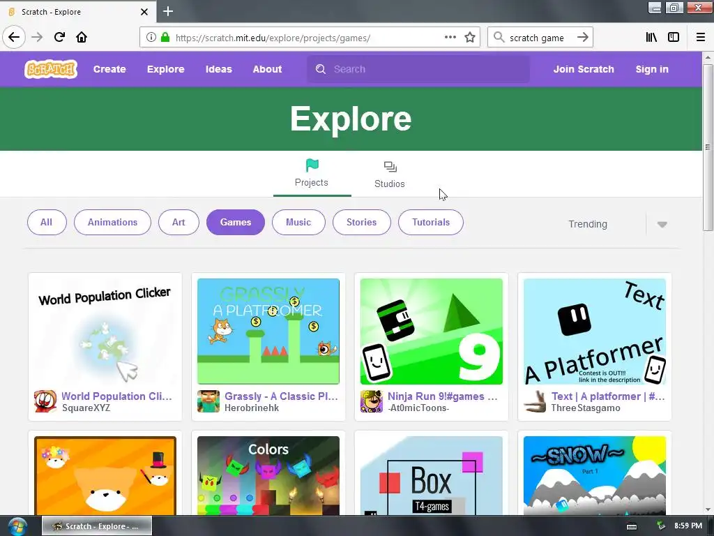
Task: Open SquareXYZ user avatar
Action: 45,401
